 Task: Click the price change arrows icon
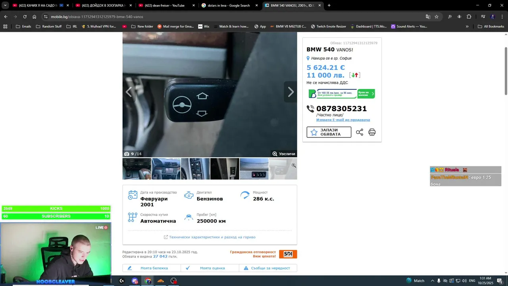pos(355,75)
